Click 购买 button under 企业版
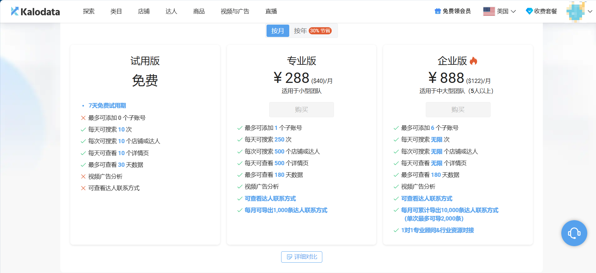 click(458, 109)
